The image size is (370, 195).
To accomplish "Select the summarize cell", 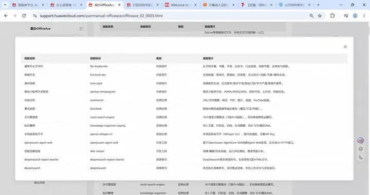I will point(97,101).
